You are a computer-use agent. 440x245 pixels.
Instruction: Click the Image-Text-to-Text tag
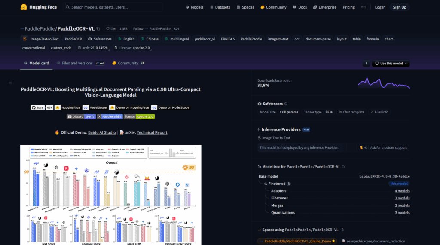pos(41,39)
